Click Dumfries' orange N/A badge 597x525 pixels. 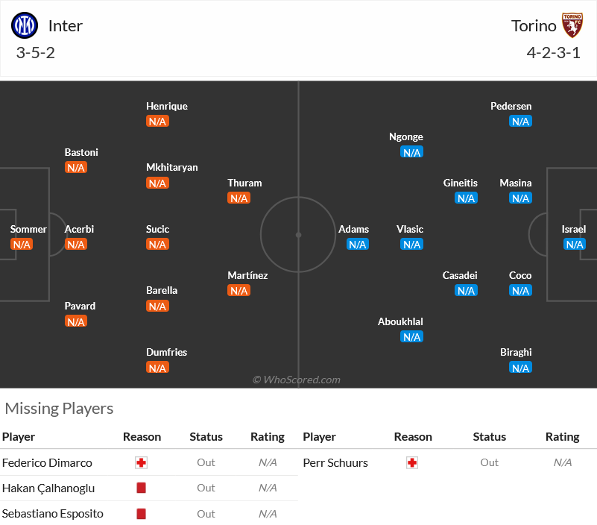pos(157,368)
